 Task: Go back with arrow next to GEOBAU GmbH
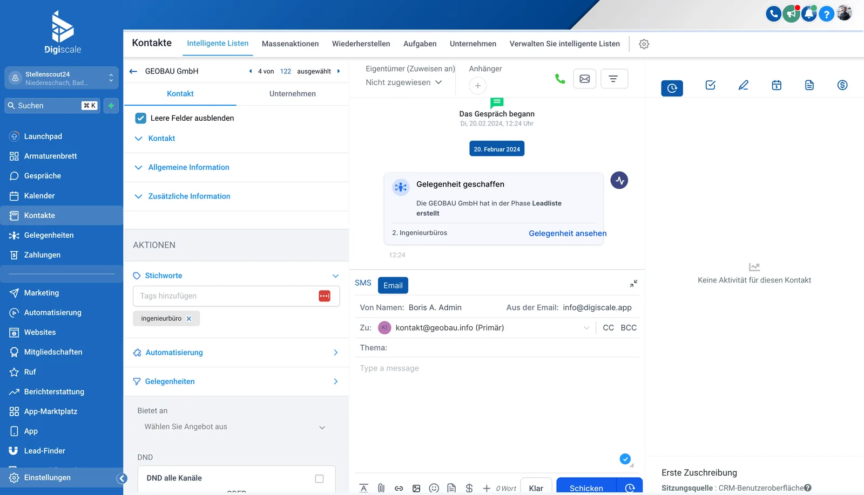pyautogui.click(x=133, y=71)
